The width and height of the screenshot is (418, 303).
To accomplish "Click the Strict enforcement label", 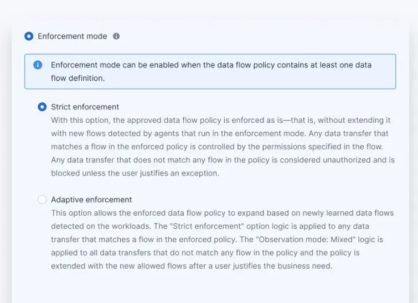I will click(85, 107).
